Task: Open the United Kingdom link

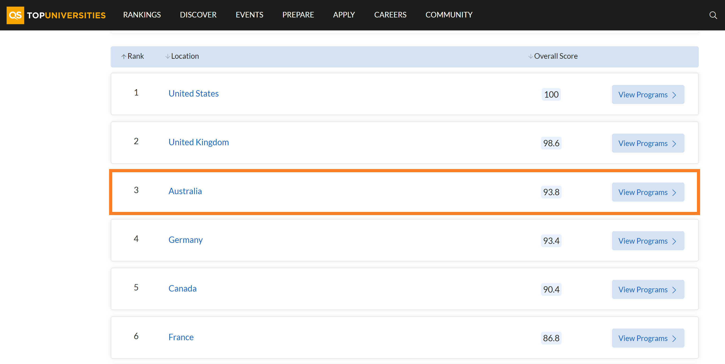Action: (198, 142)
